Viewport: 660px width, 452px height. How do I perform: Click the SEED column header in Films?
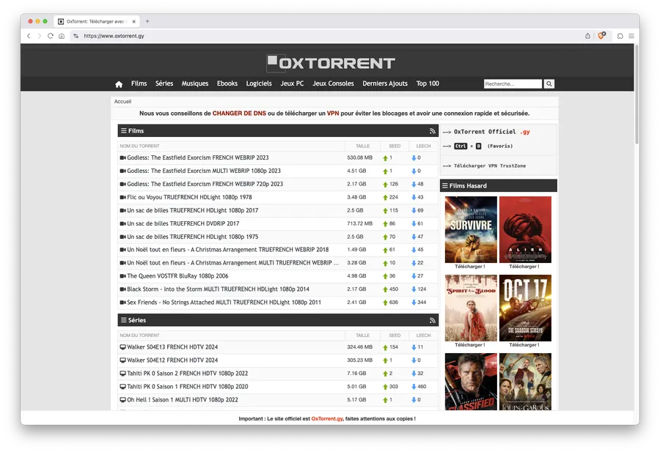point(395,146)
